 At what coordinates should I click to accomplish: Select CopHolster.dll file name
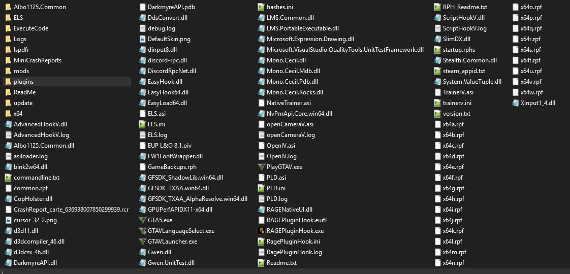click(33, 199)
